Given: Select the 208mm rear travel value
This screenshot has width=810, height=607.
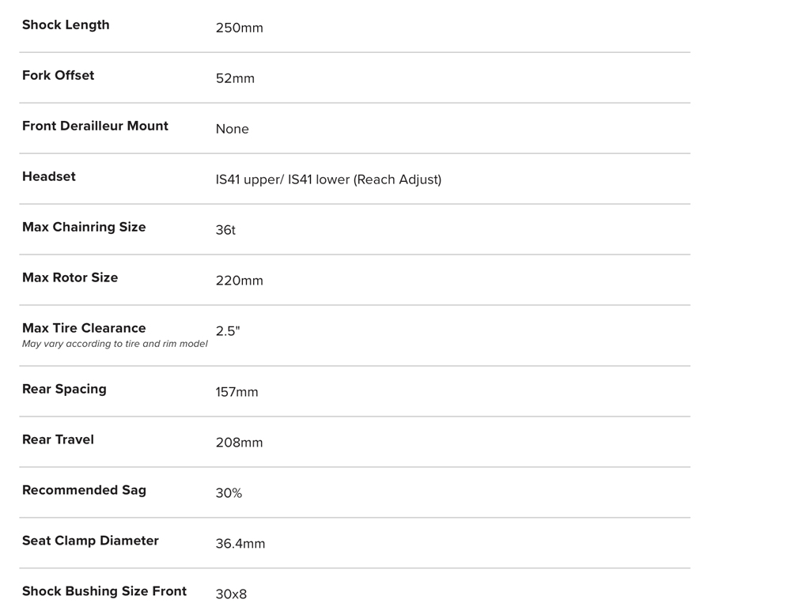Looking at the screenshot, I should (239, 443).
